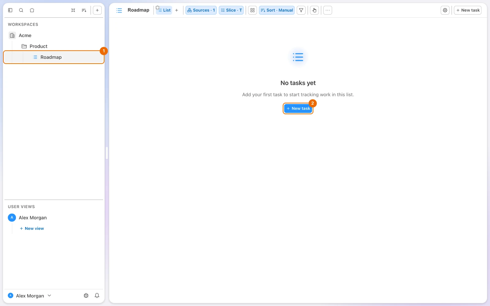Add a new view with plus tab
The image size is (490, 306).
pos(176,10)
